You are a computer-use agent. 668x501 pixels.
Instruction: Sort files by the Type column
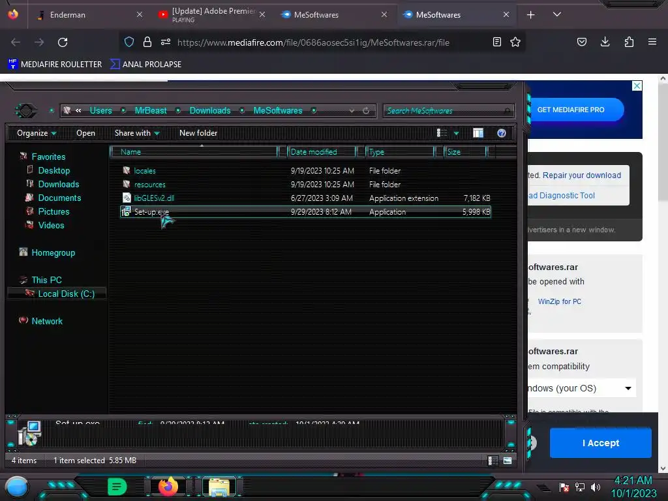pos(401,152)
